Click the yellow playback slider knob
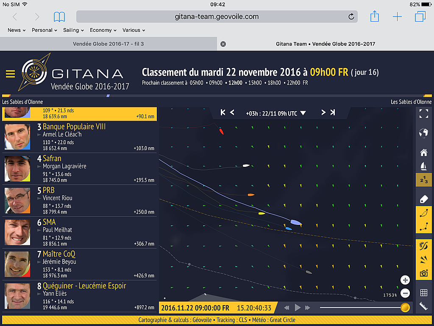434x326 pixels. pyautogui.click(x=405, y=307)
